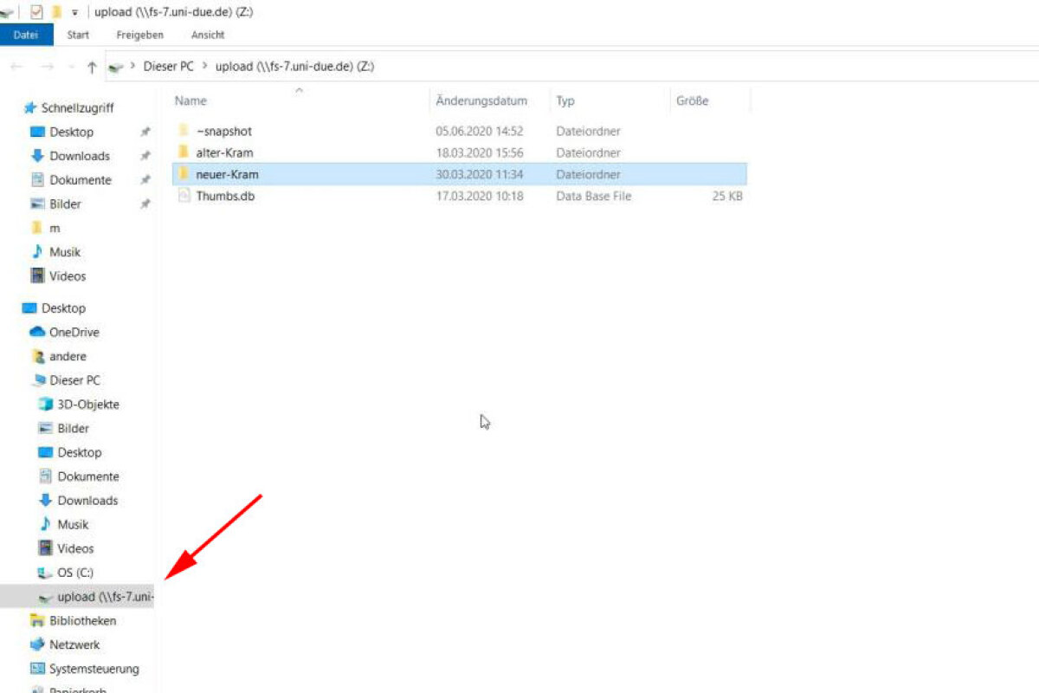Open the Freigeben ribbon tab
The height and width of the screenshot is (693, 1039).
139,35
